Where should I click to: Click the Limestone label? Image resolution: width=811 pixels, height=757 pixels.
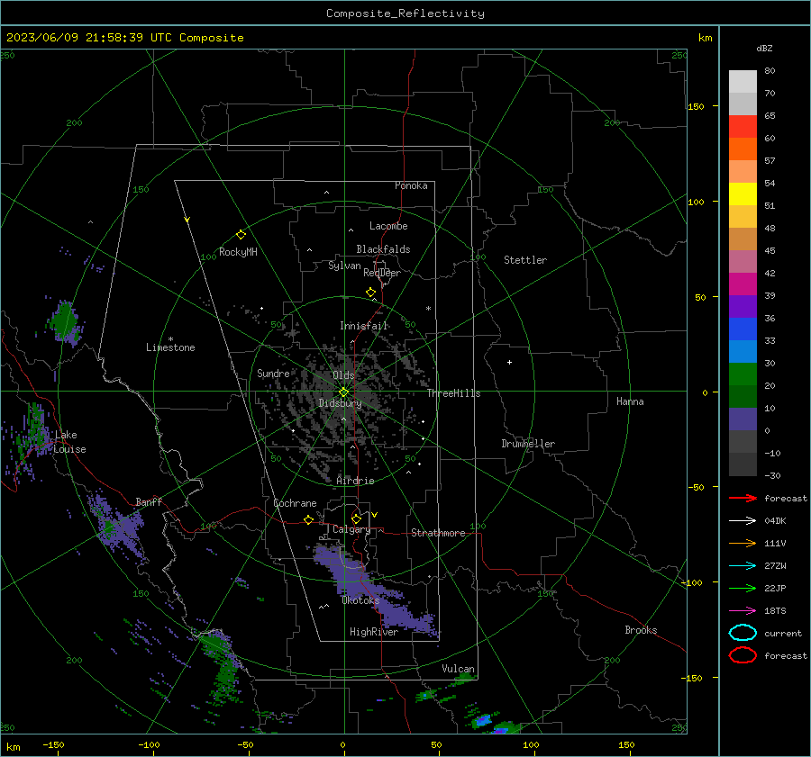click(x=170, y=347)
